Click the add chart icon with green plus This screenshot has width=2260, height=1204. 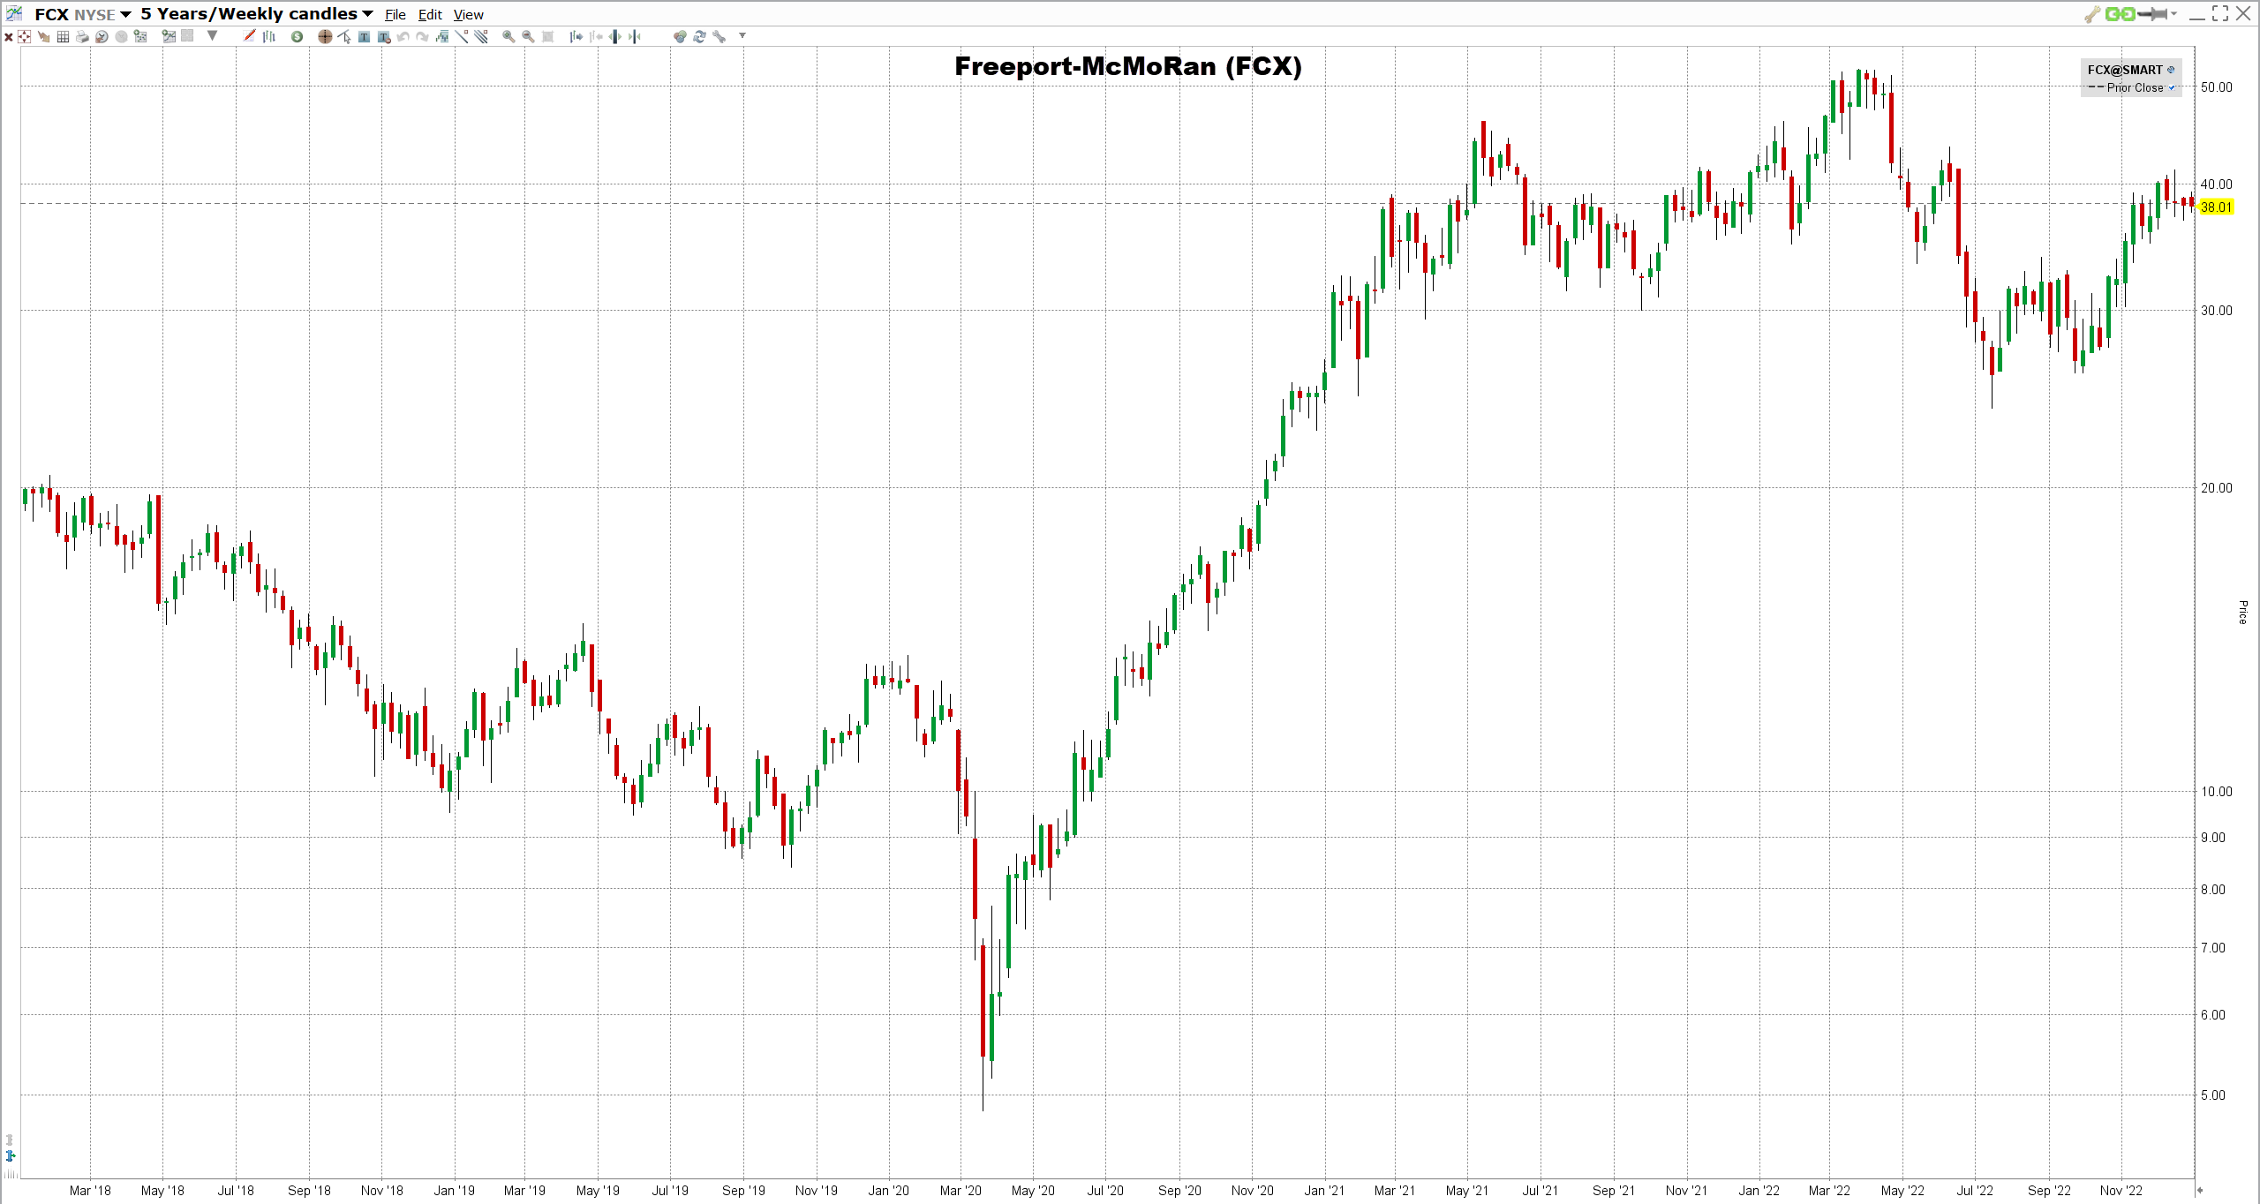pyautogui.click(x=169, y=37)
